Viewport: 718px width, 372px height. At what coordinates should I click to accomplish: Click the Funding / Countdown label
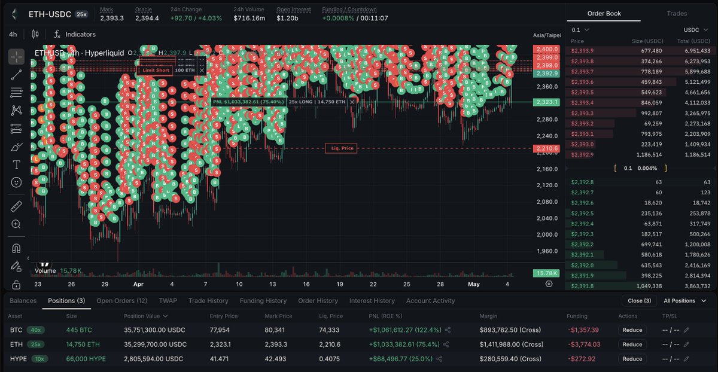[349, 10]
